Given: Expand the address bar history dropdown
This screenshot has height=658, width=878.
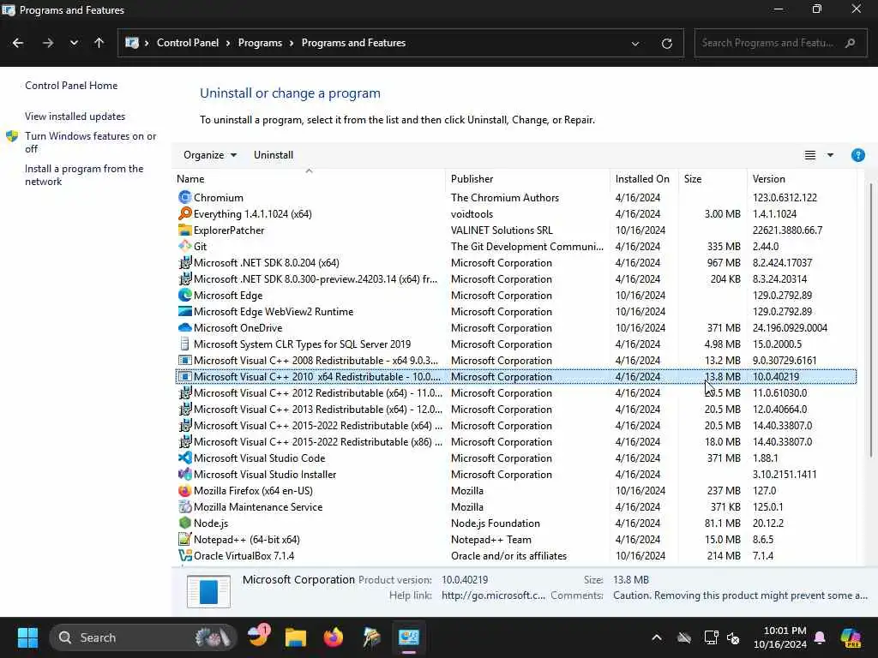Looking at the screenshot, I should pos(635,43).
